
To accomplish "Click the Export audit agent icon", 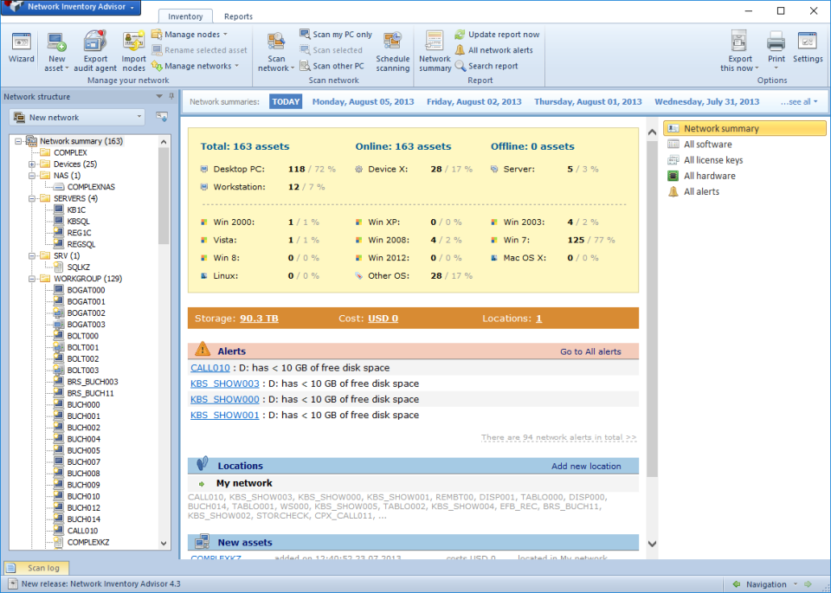I will pyautogui.click(x=95, y=43).
